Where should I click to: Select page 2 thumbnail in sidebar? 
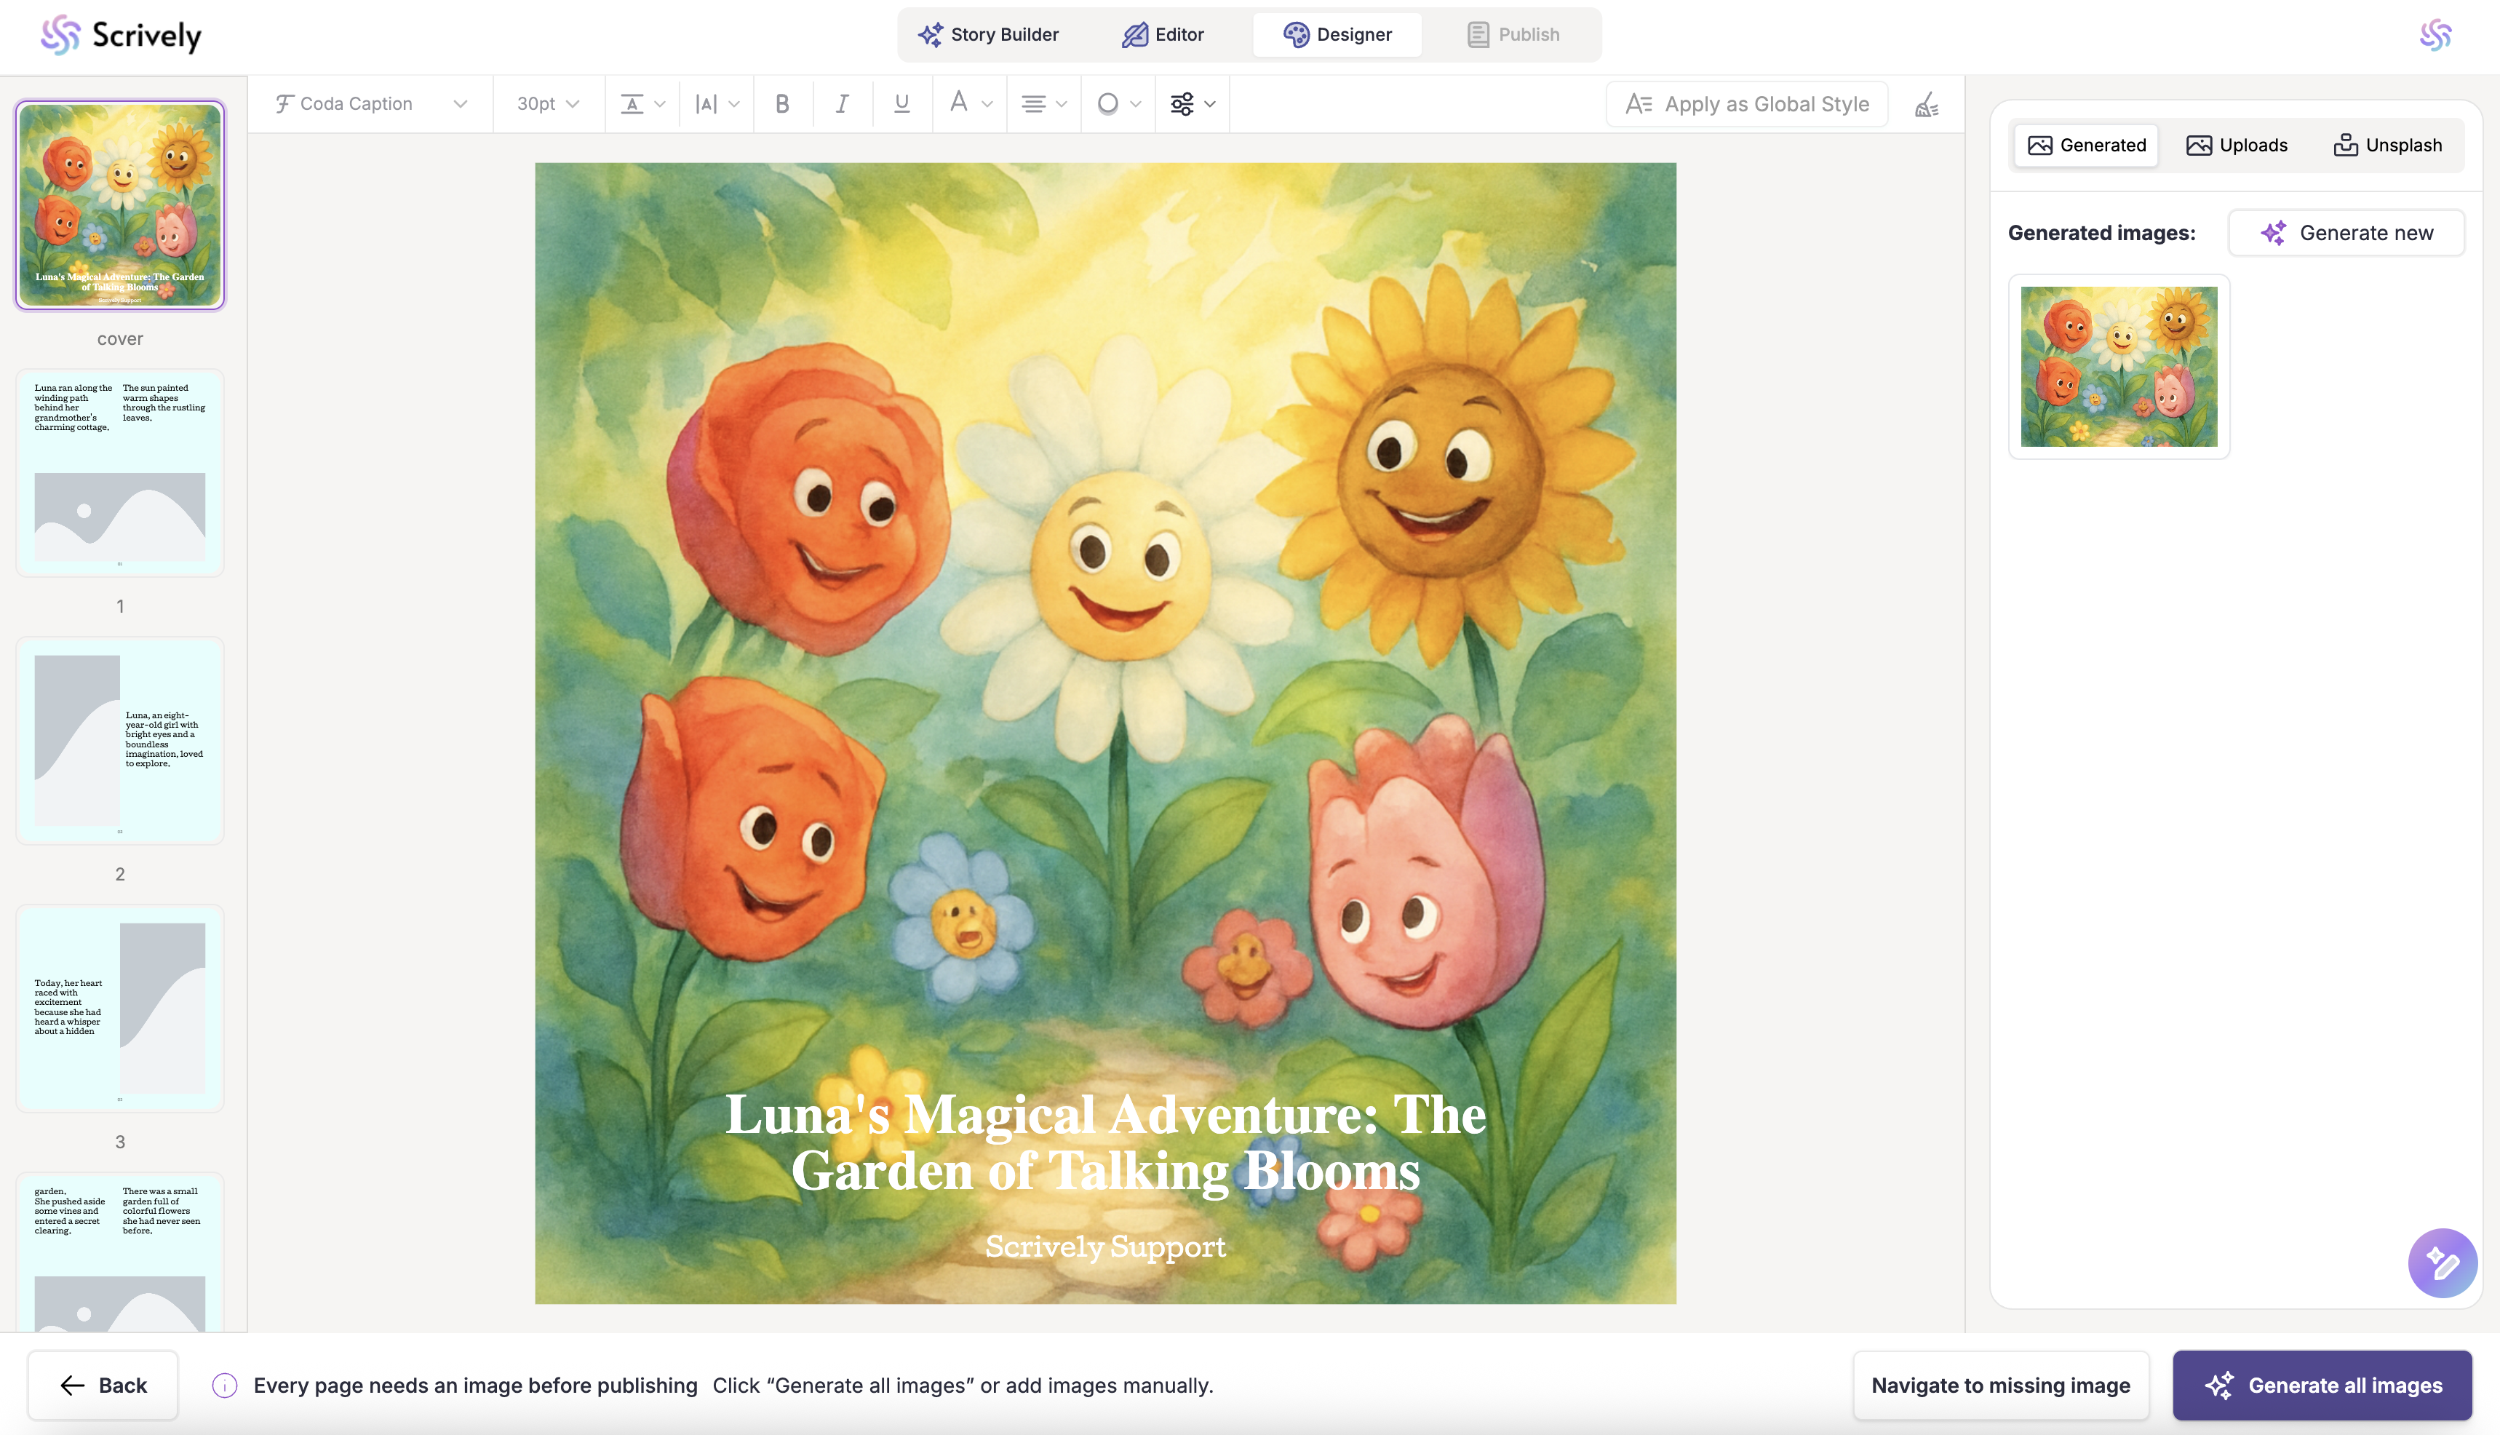[120, 742]
